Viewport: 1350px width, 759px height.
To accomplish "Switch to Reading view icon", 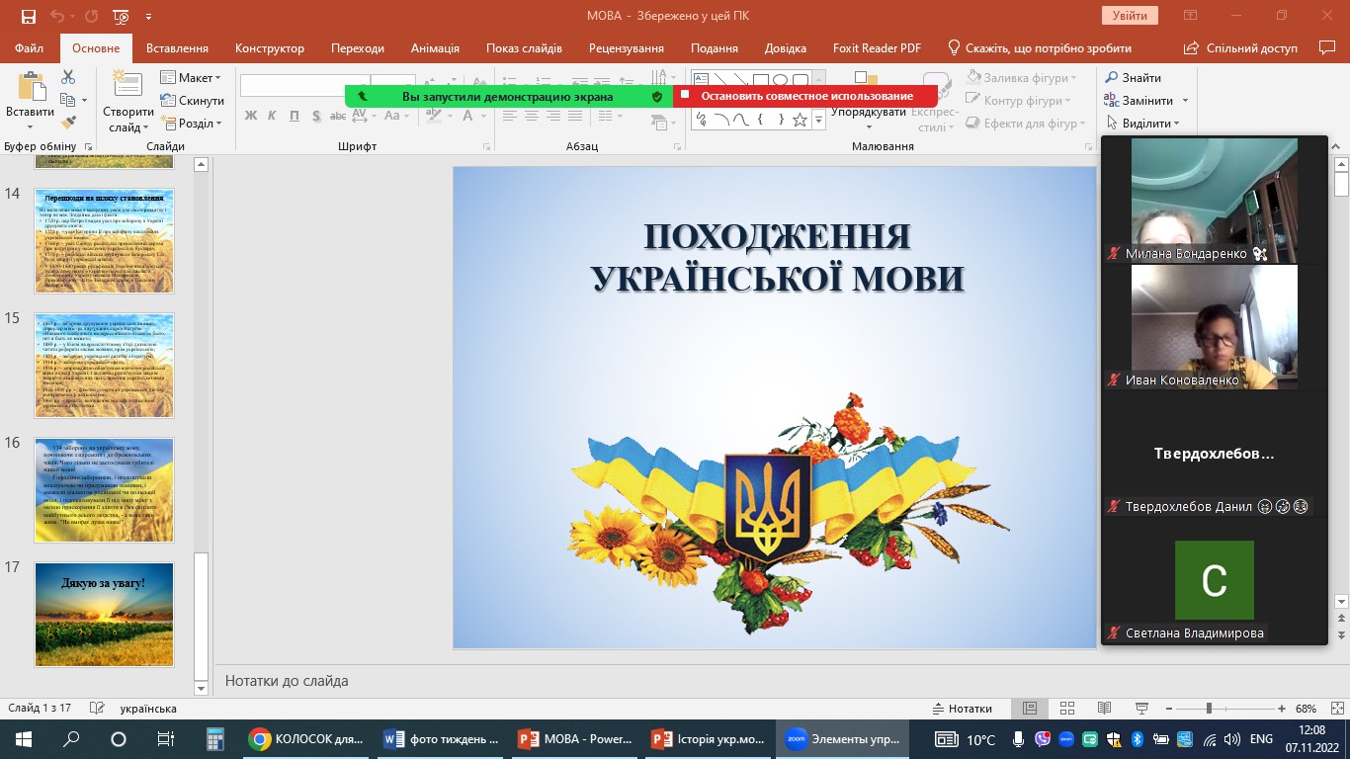I will [x=1105, y=709].
